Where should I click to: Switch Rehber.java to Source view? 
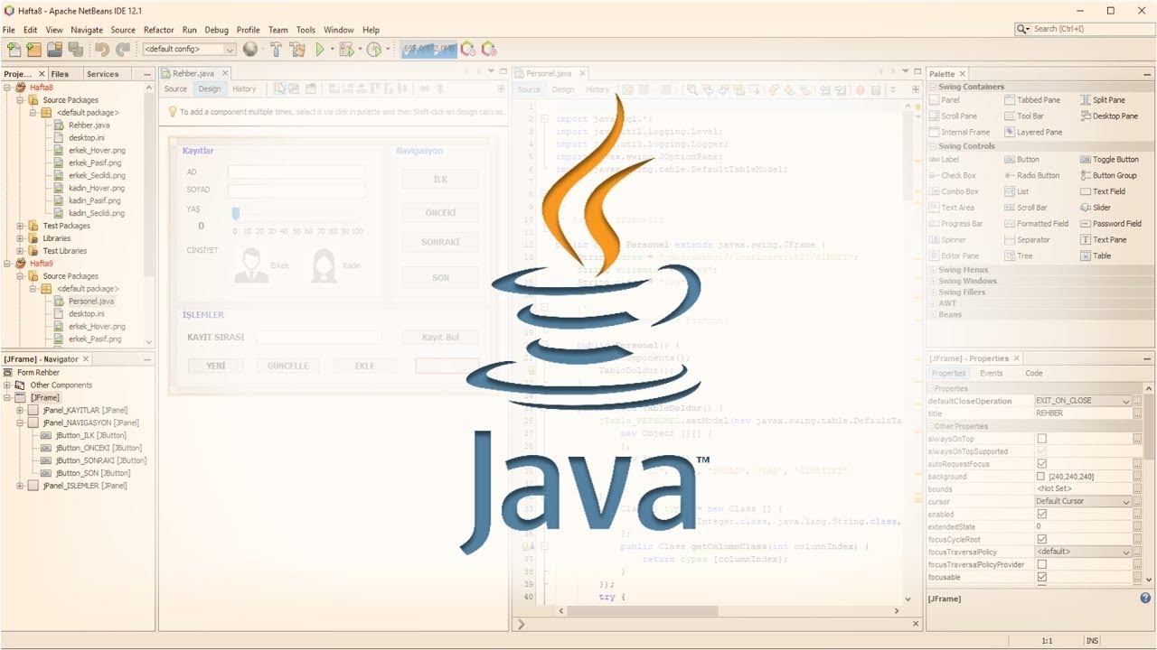pos(175,88)
